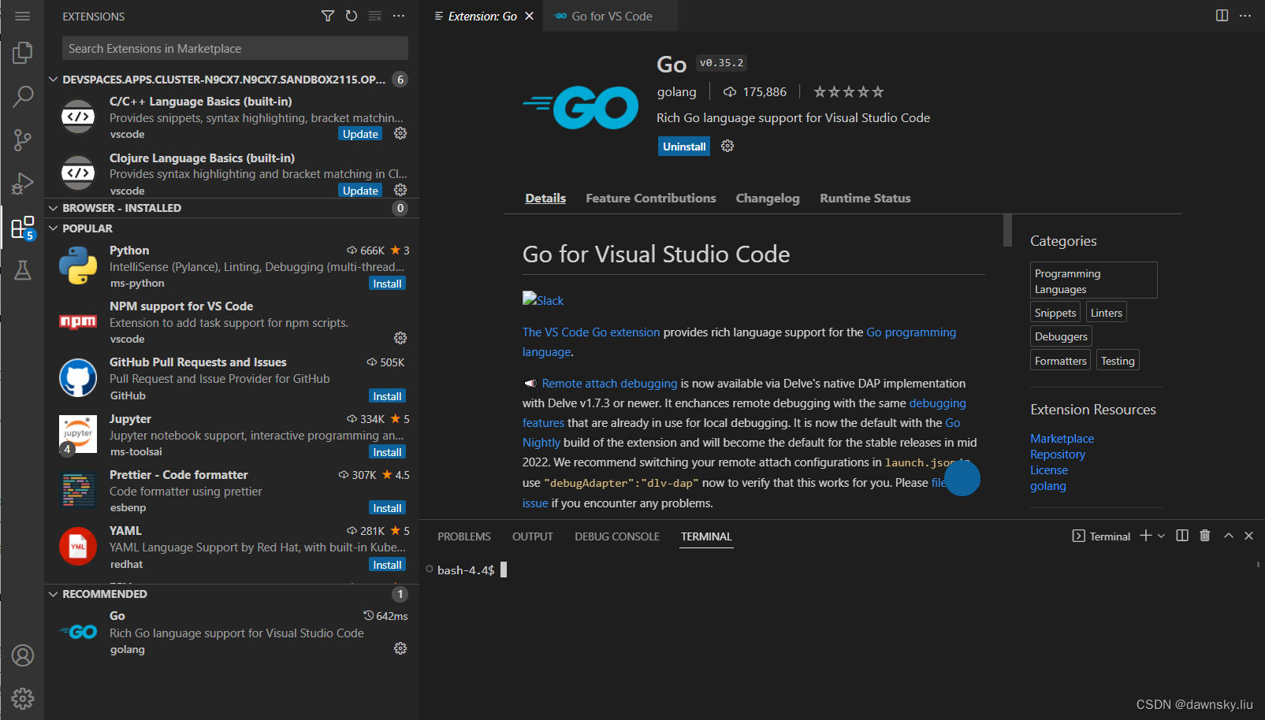Open the Source Control view
Screen dimensions: 1265x720
[x=22, y=140]
